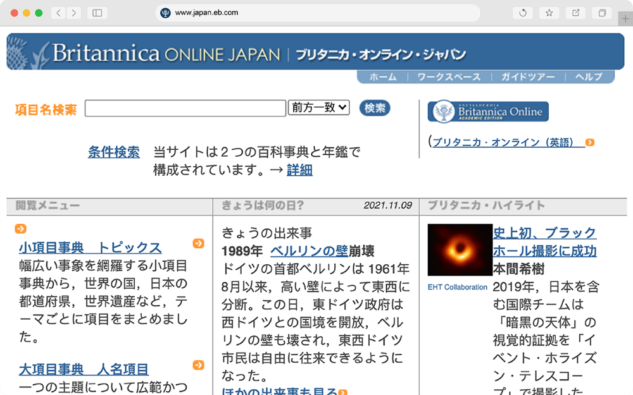This screenshot has height=395, width=633.
Task: Open a new tab with the plus icon
Action: pos(625,18)
